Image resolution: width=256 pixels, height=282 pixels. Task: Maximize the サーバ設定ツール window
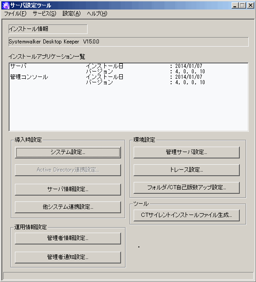click(x=242, y=5)
